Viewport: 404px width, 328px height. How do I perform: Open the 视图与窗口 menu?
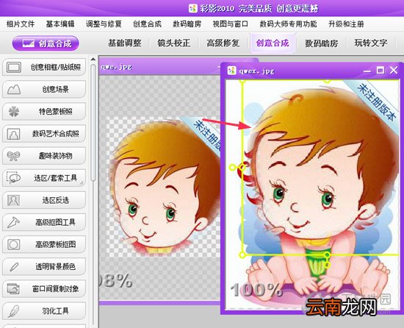(x=231, y=24)
